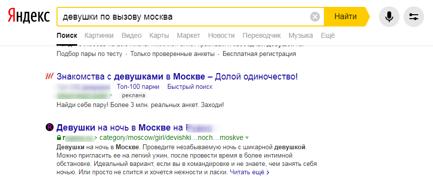The height and width of the screenshot is (187, 433).
Task: Click 'Найди себе пару!' snippet text
Action: click(82, 105)
